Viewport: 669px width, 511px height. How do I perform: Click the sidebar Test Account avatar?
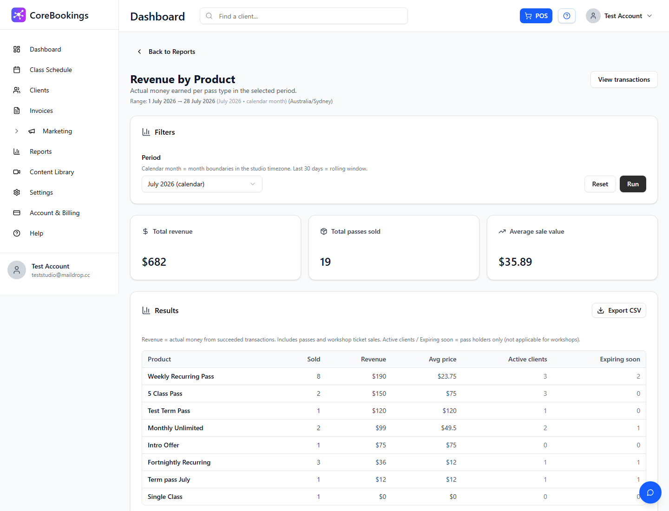click(17, 270)
